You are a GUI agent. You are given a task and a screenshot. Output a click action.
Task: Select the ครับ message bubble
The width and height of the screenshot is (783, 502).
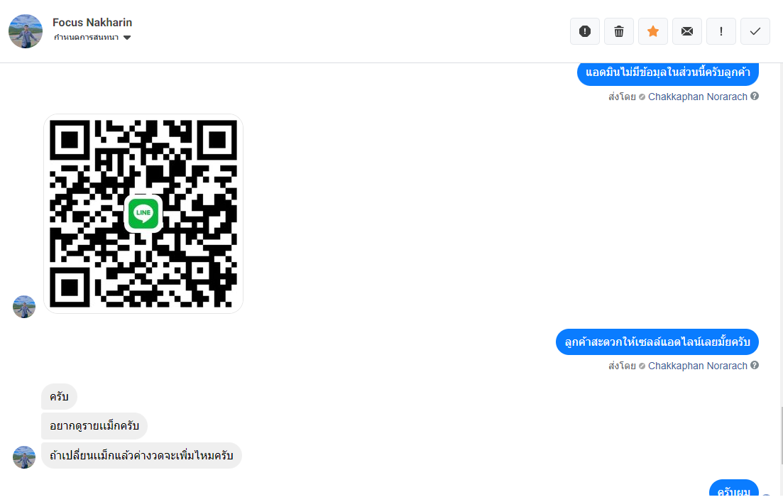point(59,397)
